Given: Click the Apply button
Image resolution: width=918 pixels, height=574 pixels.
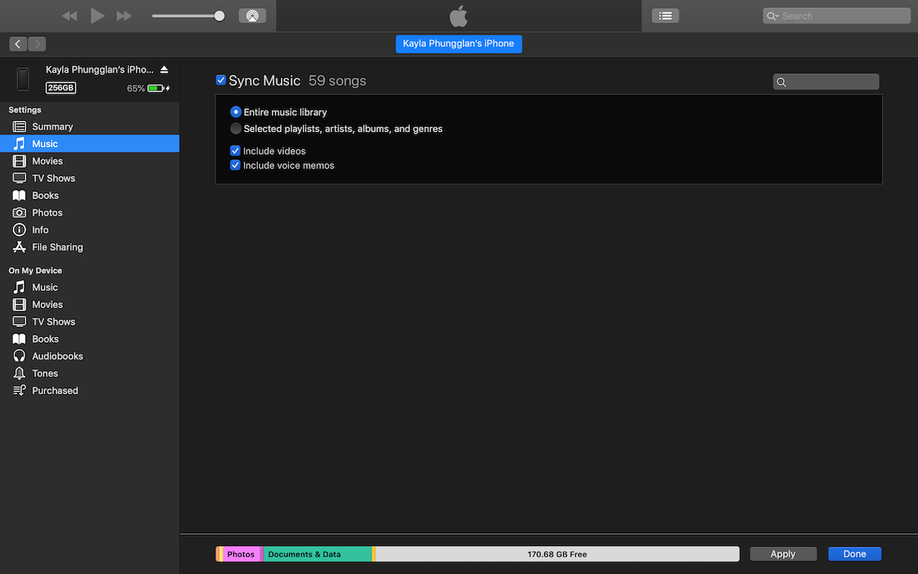Looking at the screenshot, I should 783,554.
